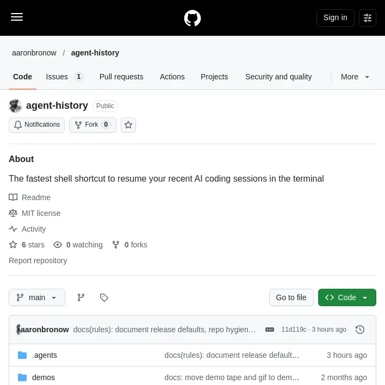View the 0 forks list
This screenshot has height=385, width=385.
[x=136, y=245]
